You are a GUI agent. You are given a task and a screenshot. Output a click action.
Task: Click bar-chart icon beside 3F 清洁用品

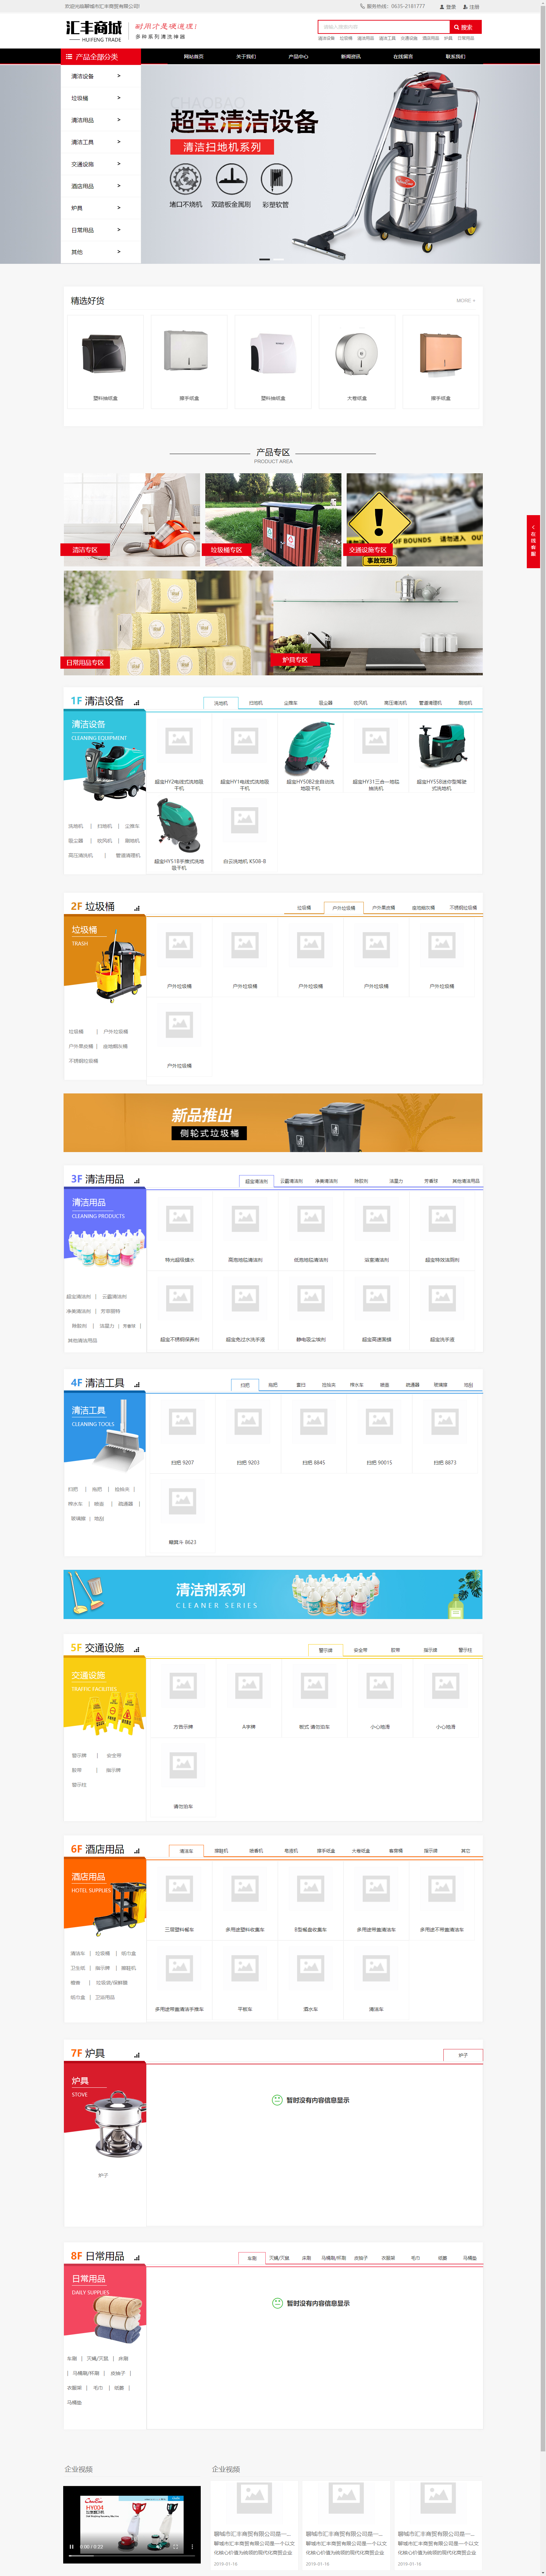(137, 1181)
